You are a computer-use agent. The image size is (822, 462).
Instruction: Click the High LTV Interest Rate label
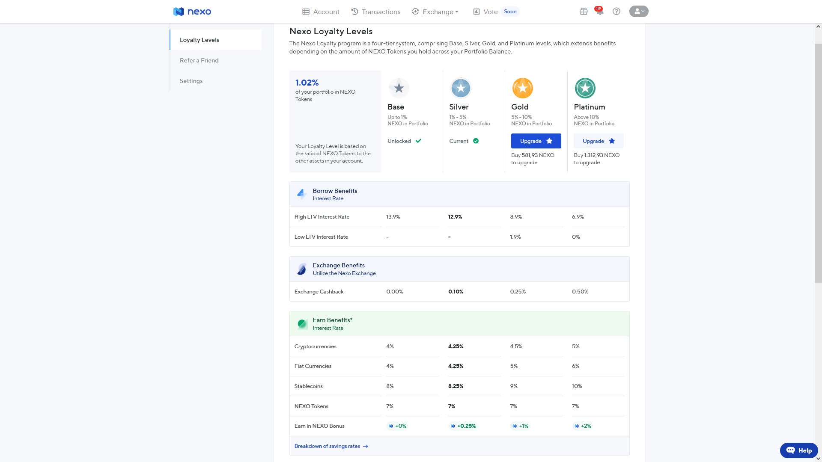tap(322, 217)
